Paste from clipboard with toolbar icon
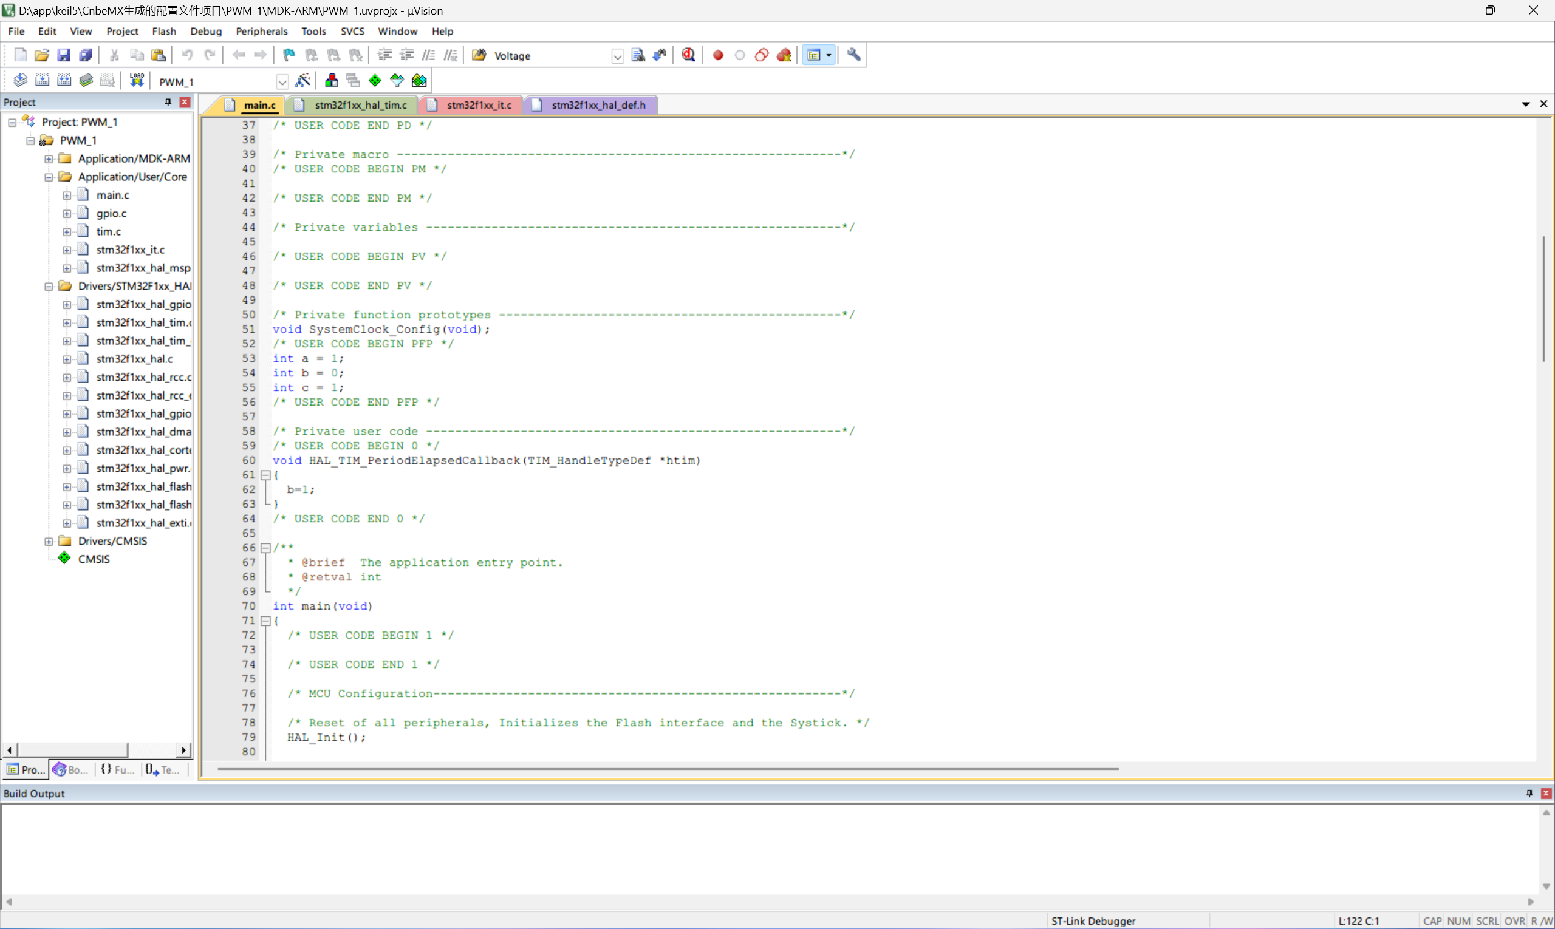 coord(159,55)
